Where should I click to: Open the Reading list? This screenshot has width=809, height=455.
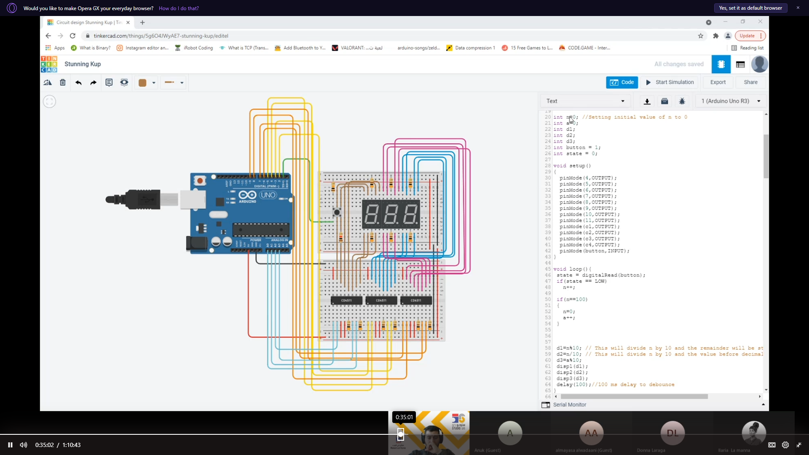(747, 48)
